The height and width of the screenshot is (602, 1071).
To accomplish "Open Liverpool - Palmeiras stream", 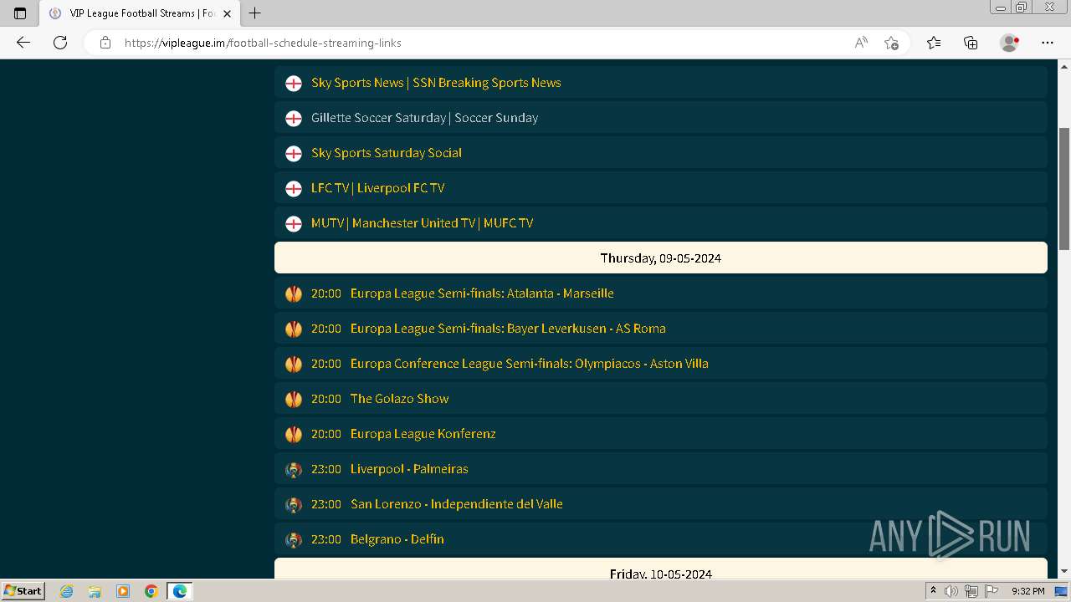I will (409, 469).
